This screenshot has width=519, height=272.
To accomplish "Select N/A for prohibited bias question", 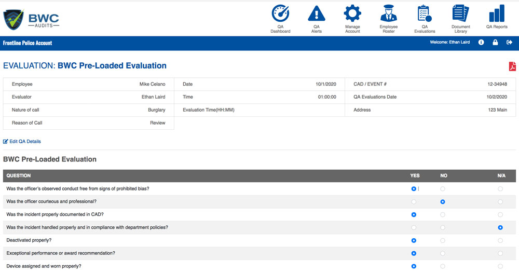I will 500,189.
